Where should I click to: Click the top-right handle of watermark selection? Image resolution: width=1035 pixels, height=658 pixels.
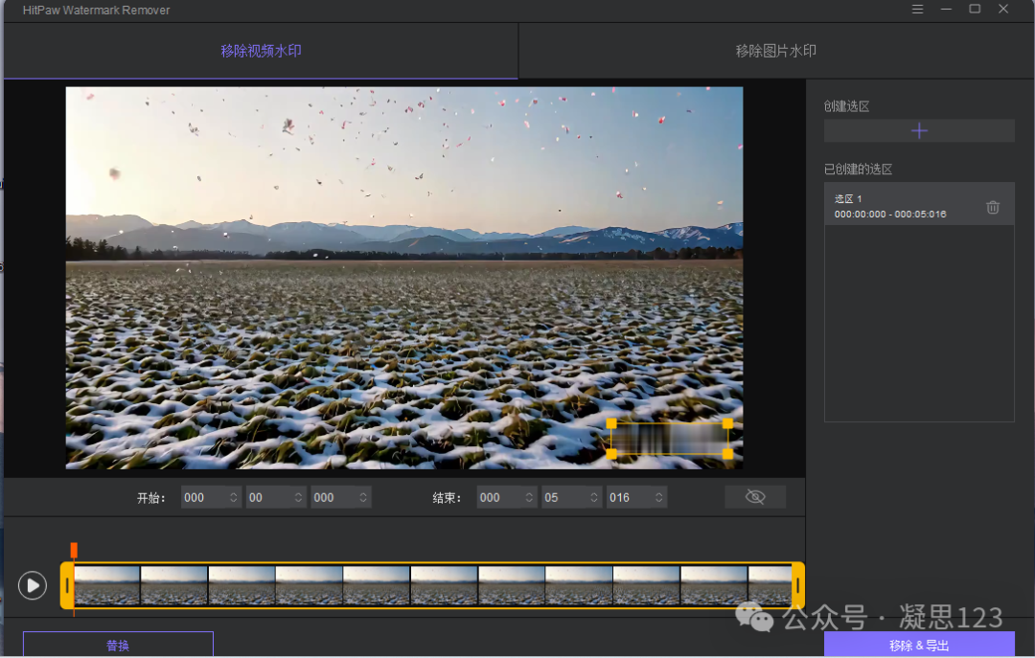point(727,423)
